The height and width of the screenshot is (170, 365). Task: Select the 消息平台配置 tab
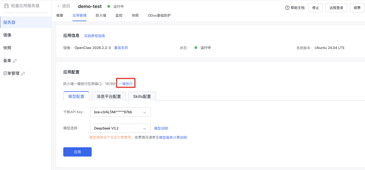108,96
